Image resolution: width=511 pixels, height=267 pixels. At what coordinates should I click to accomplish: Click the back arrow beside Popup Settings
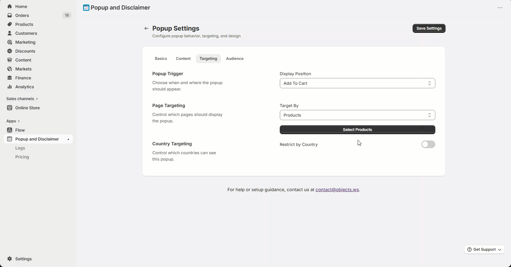(x=146, y=28)
